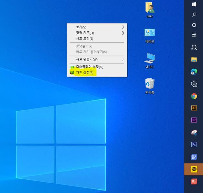
Task: Open 디스플레이 설정(D) from context menu
Action: click(97, 67)
